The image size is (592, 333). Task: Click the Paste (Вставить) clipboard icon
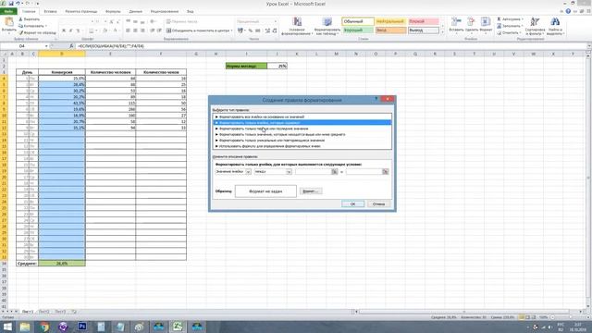point(9,22)
